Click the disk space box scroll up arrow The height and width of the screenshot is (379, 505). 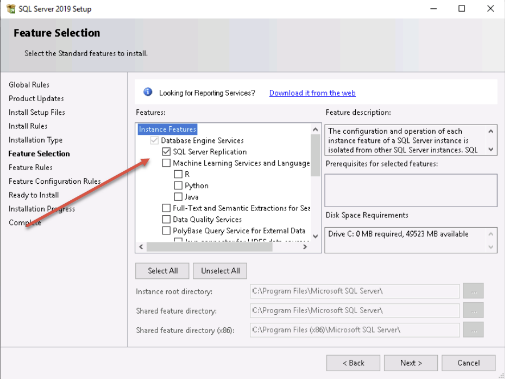pos(491,234)
